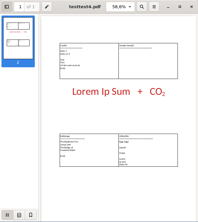Click the LittleLittle cell heading
This screenshot has width=198, height=222.
tap(124, 136)
